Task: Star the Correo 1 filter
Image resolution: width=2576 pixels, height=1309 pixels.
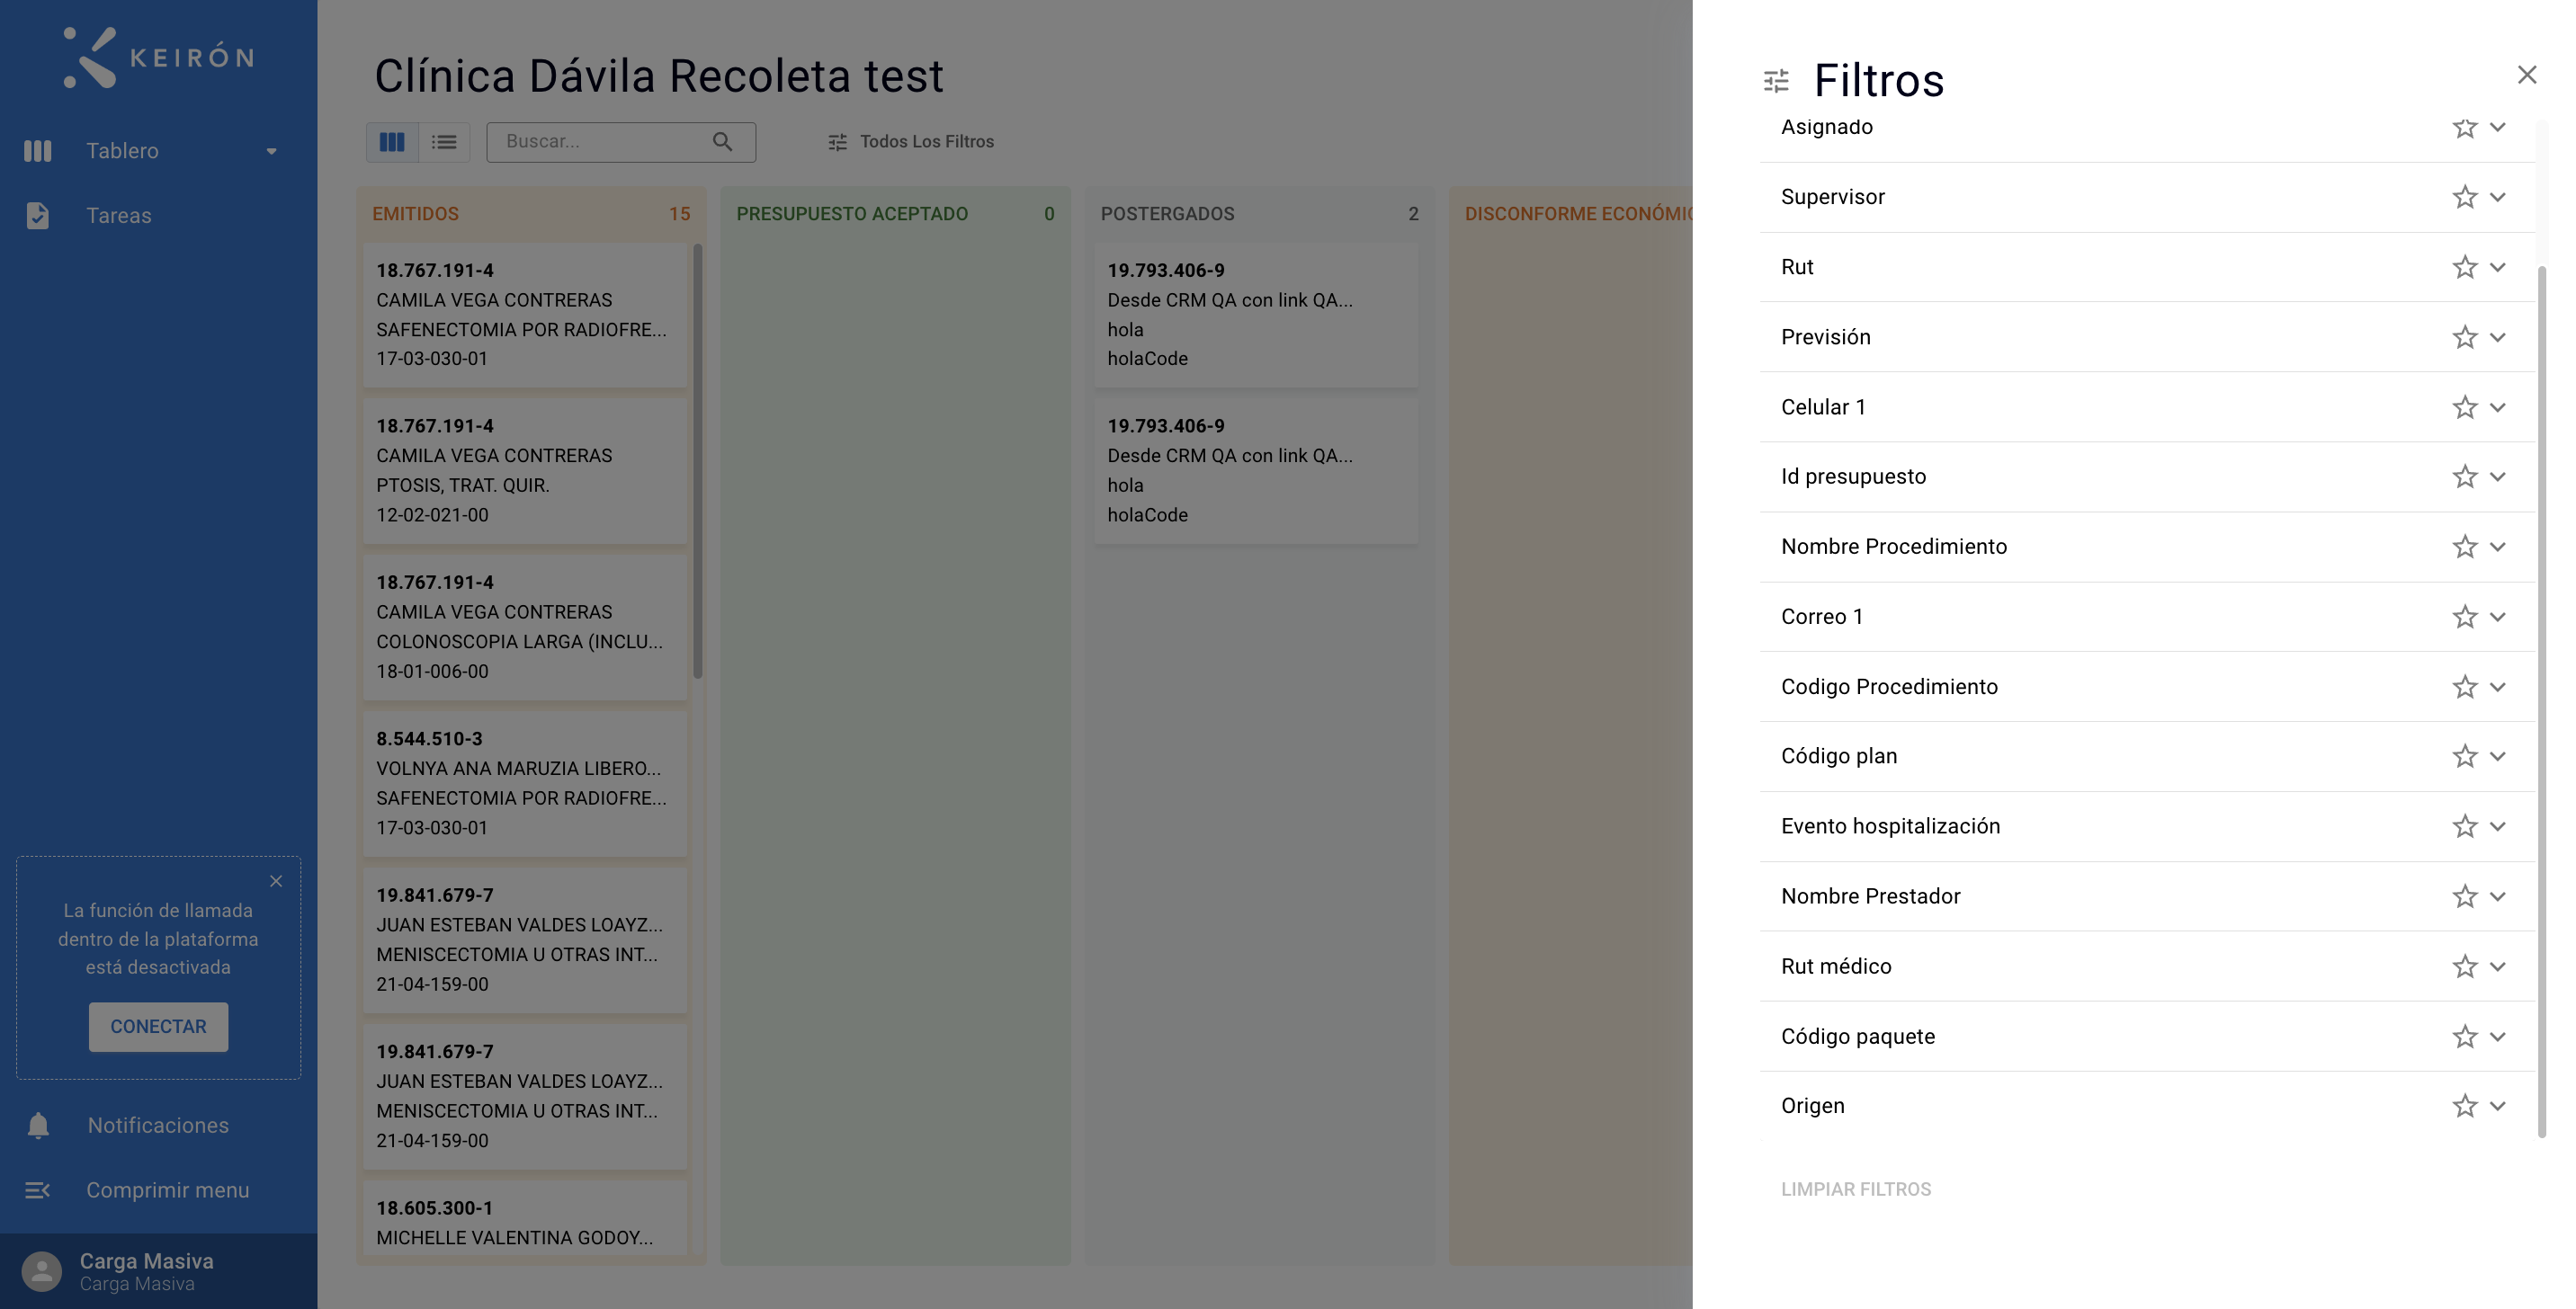Action: 2464,617
